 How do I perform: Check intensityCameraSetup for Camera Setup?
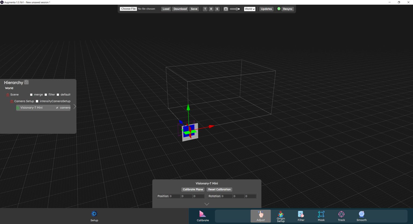coord(37,101)
